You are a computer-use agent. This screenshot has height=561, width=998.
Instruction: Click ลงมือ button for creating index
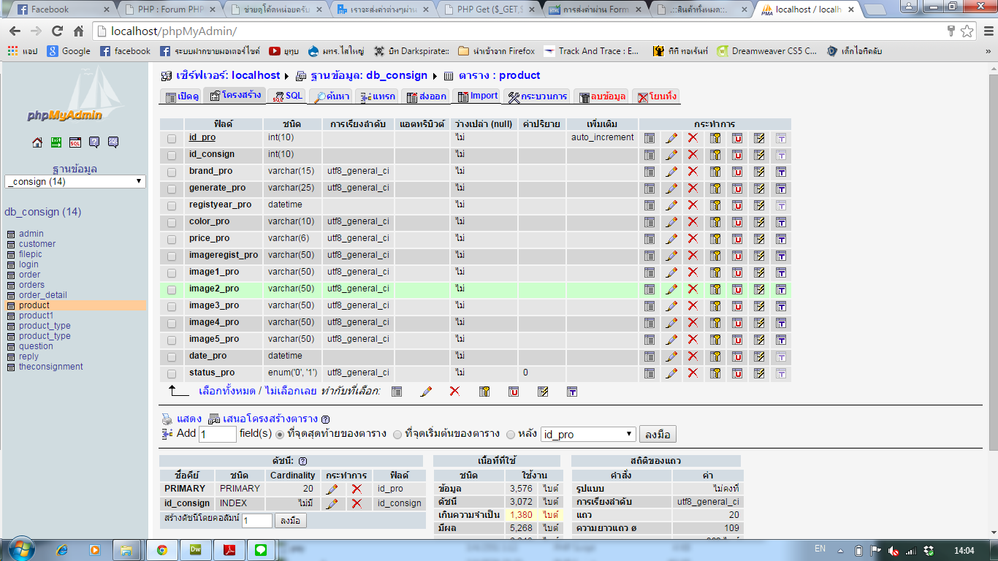click(291, 521)
